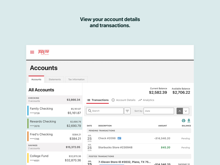Open the transaction filter options icon

127,111
